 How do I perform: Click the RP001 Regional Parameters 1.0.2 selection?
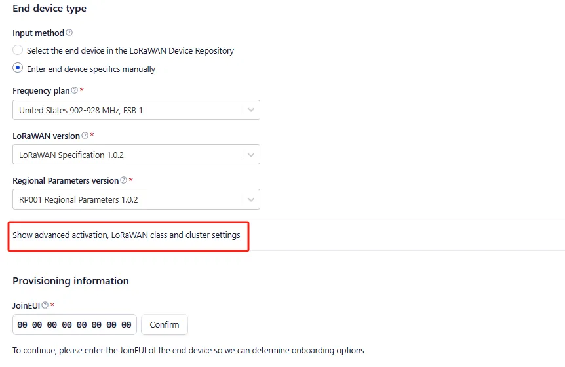click(x=78, y=199)
